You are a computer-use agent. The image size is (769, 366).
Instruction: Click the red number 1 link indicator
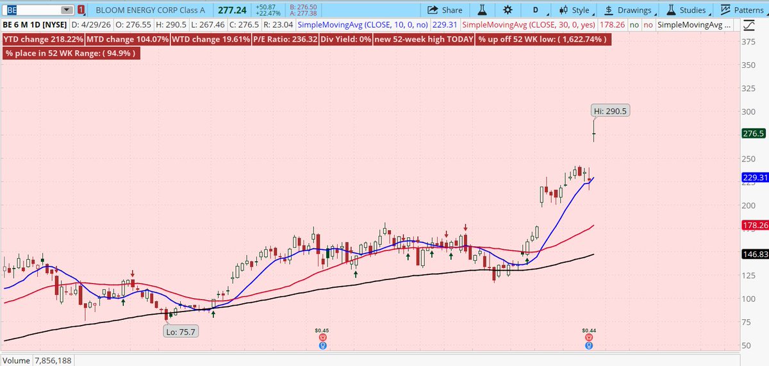(82, 10)
